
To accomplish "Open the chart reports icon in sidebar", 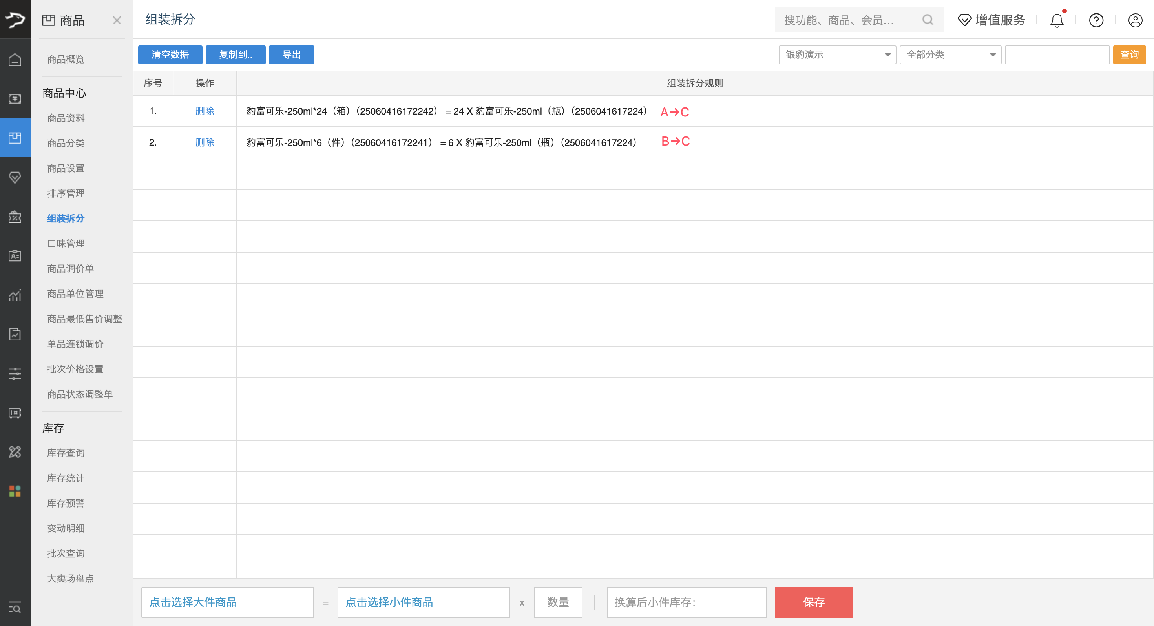I will [x=15, y=295].
